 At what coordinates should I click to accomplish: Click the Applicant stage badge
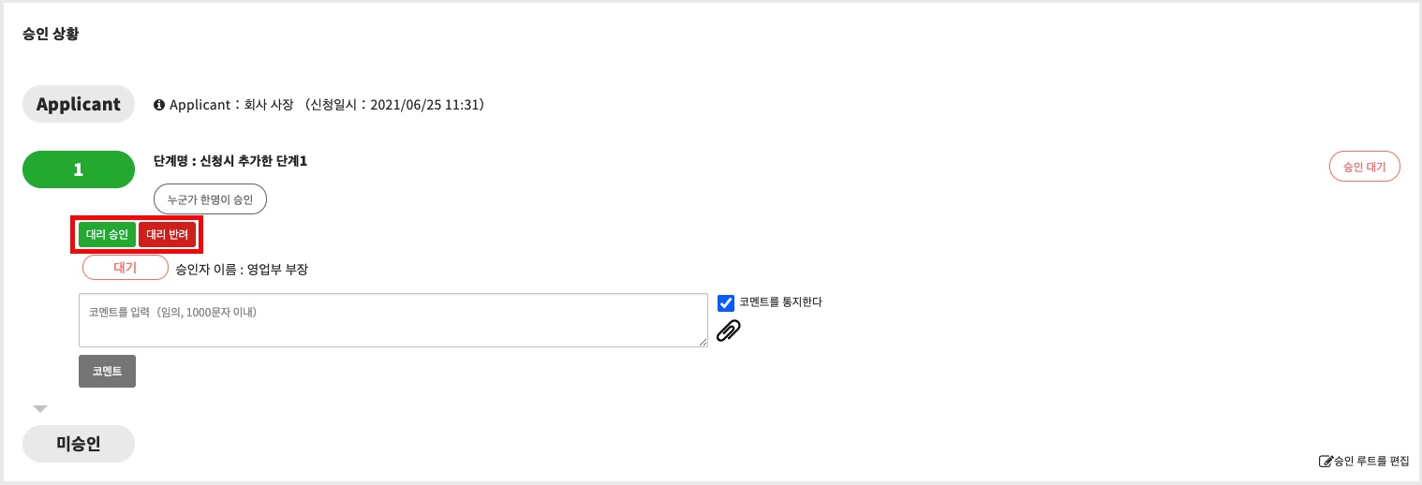coord(79,104)
